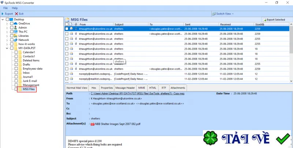Click the Network icon in folder tree
Image resolution: width=293 pixels, height=148 pixels.
[x=16, y=40]
